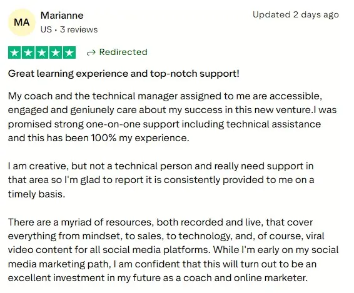354x293 pixels.
Task: Click the text '100% my experience'
Action: pyautogui.click(x=139, y=138)
